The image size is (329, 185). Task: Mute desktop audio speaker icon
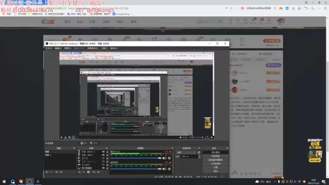pyautogui.click(x=164, y=169)
